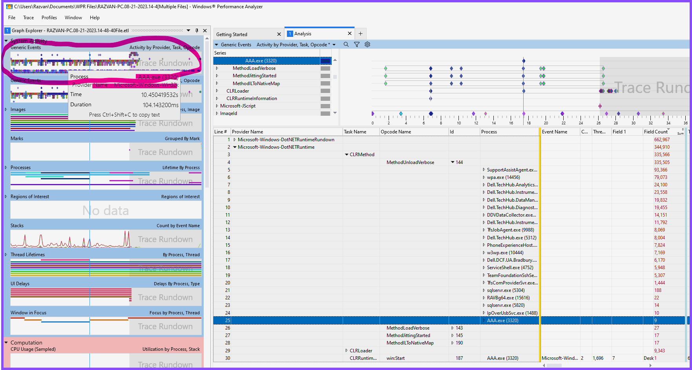Click MethodLoadVerbose series color swatch
The height and width of the screenshot is (370, 692).
pos(325,68)
